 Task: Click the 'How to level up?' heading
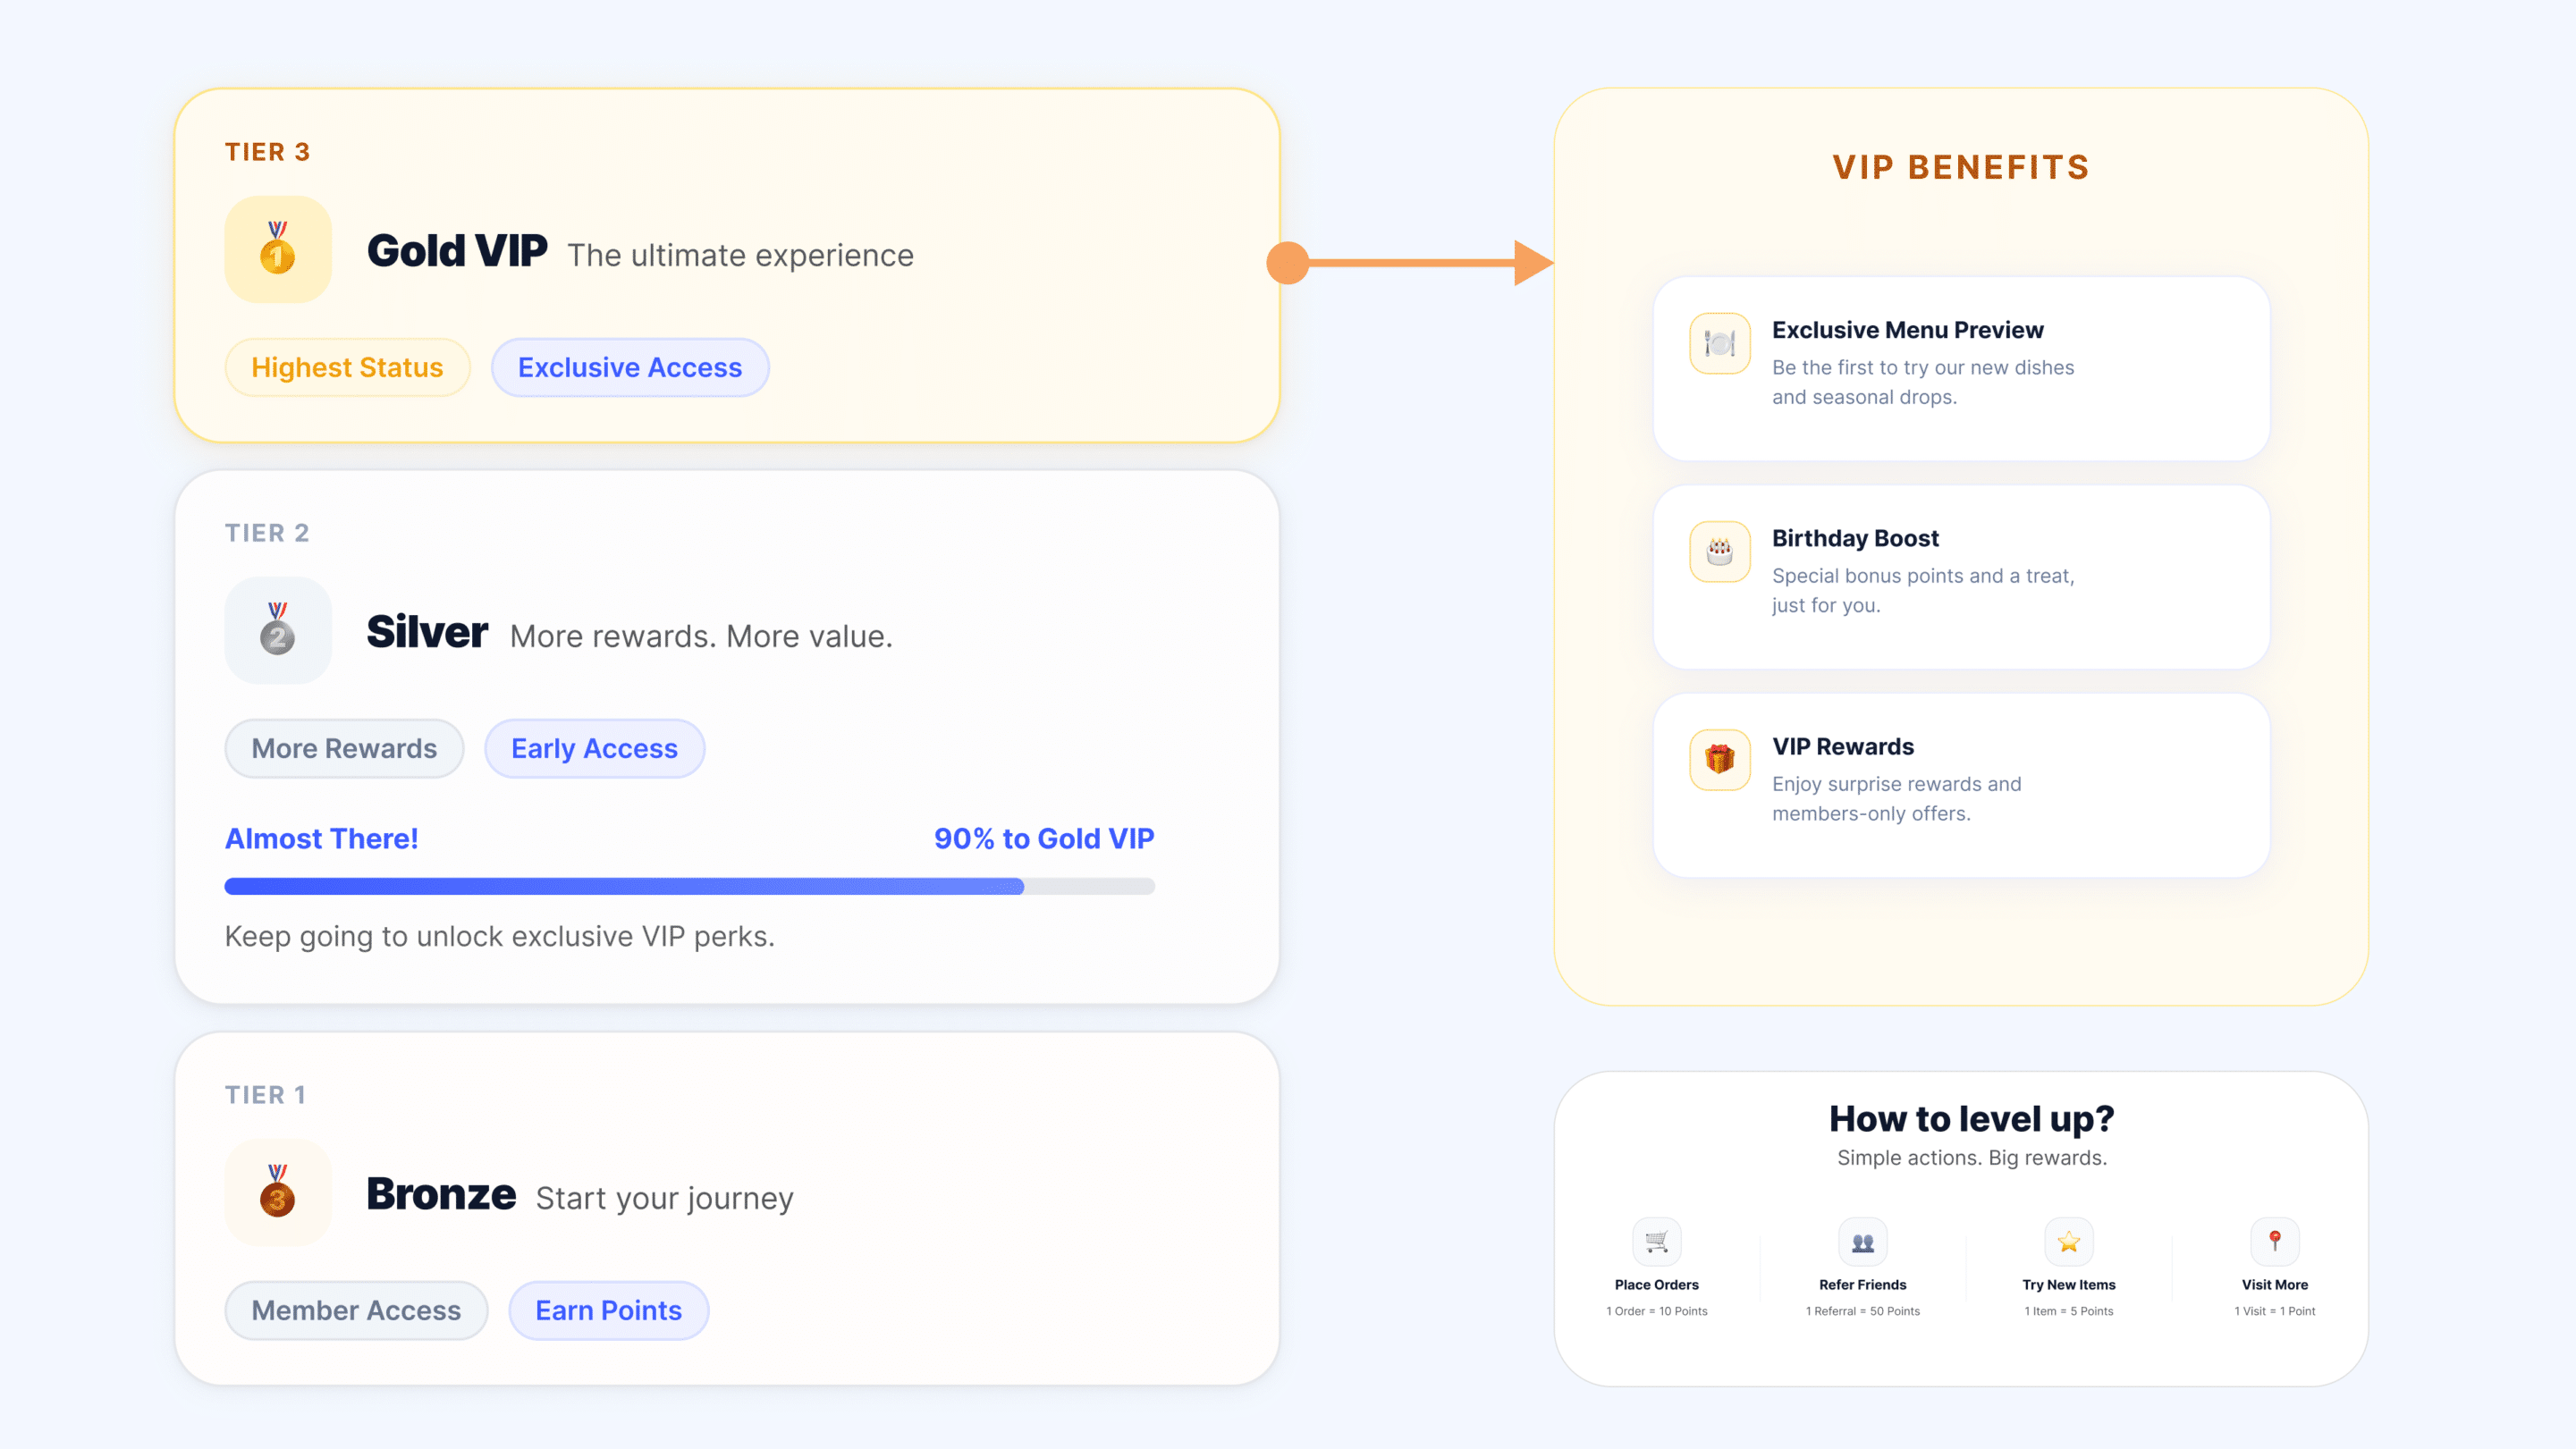(x=1972, y=1118)
